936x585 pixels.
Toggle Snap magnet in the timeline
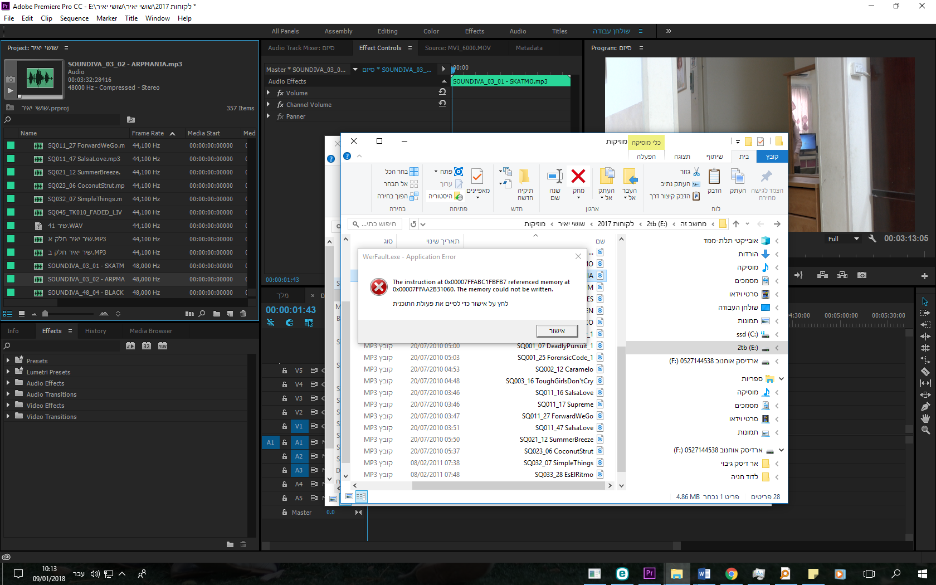click(x=289, y=323)
